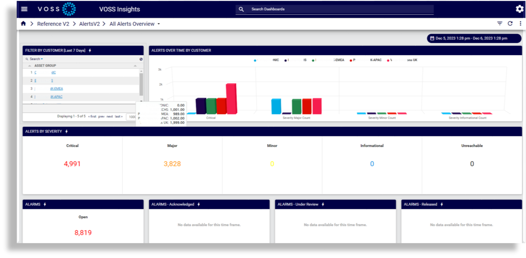Select asset group row 3 ending K-EMEA
Image resolution: width=526 pixels, height=258 pixels.
coord(49,89)
